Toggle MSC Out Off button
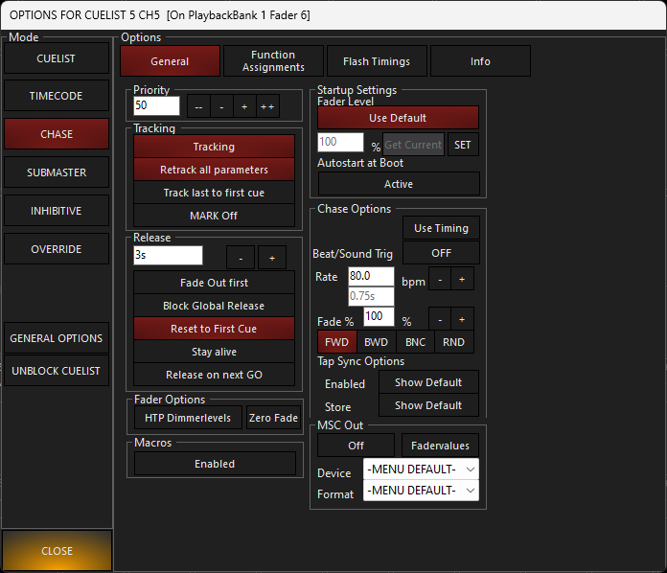The image size is (667, 573). (x=356, y=446)
